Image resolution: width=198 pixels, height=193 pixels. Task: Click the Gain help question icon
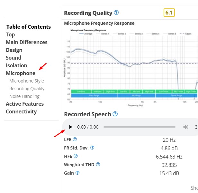pos(77,173)
